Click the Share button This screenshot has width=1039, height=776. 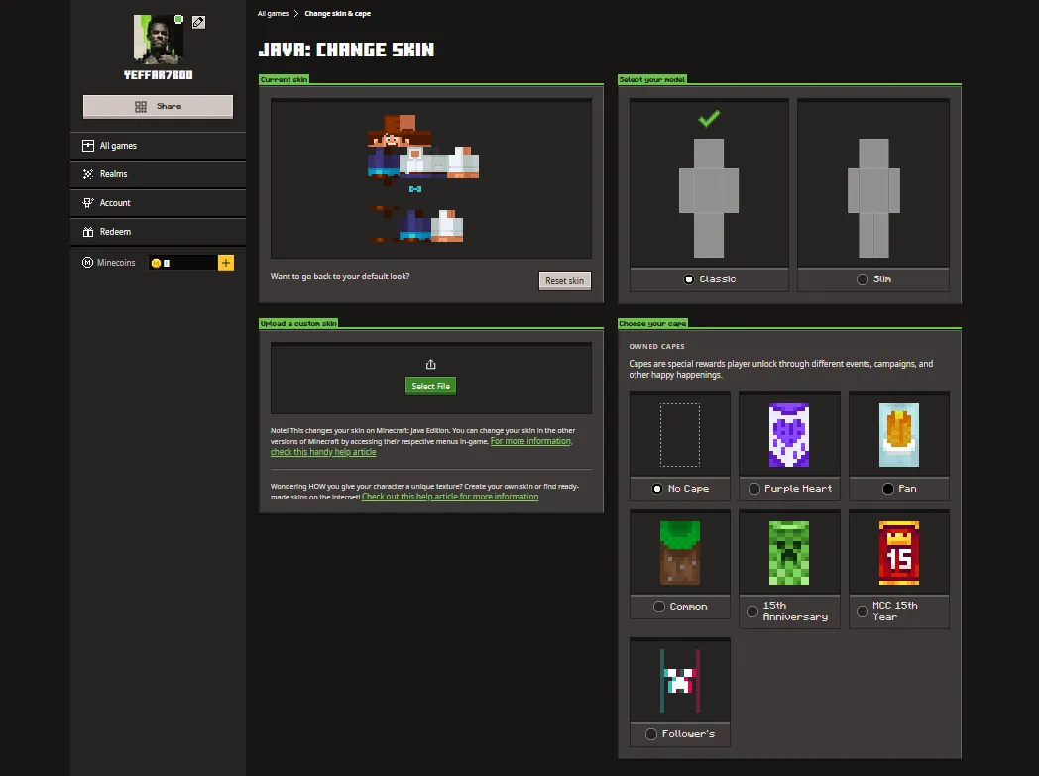coord(158,107)
